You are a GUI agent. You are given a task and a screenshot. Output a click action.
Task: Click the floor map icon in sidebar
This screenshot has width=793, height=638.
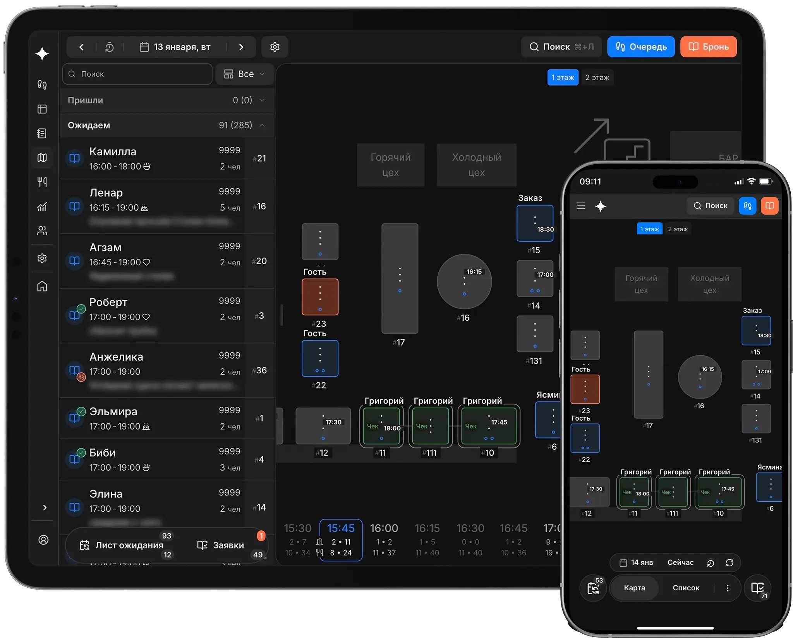pyautogui.click(x=42, y=158)
